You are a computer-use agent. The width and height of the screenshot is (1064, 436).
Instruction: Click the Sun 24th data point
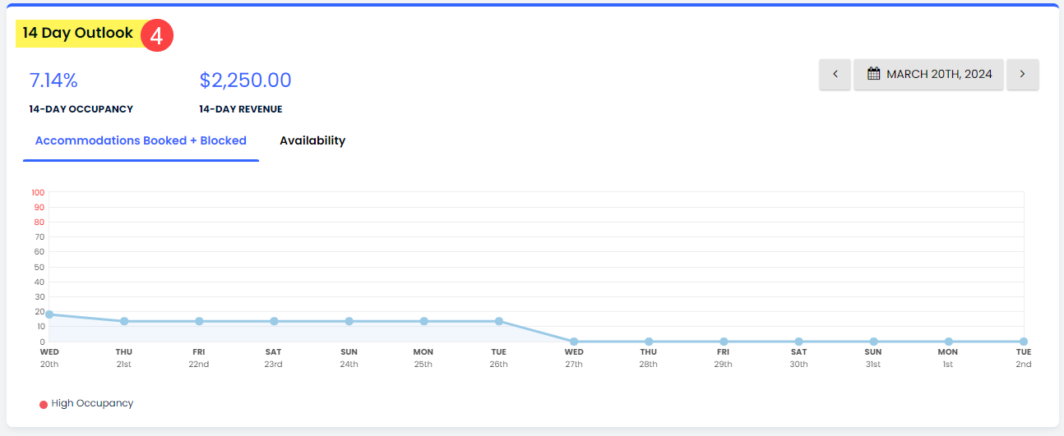click(x=349, y=321)
